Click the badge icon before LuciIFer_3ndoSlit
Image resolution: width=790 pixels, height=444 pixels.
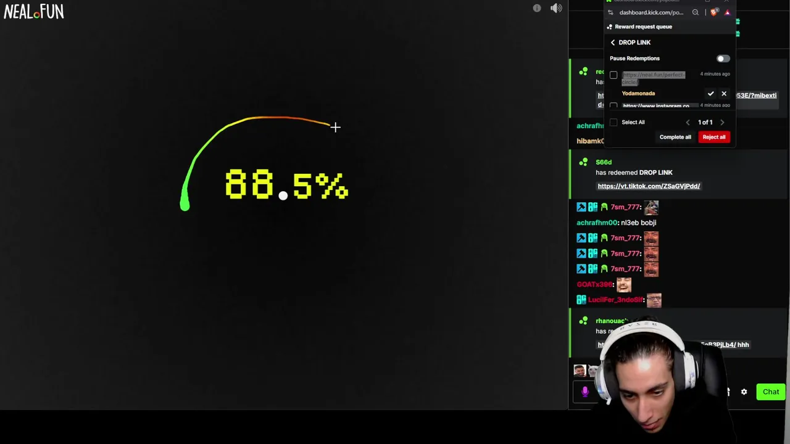pos(581,300)
